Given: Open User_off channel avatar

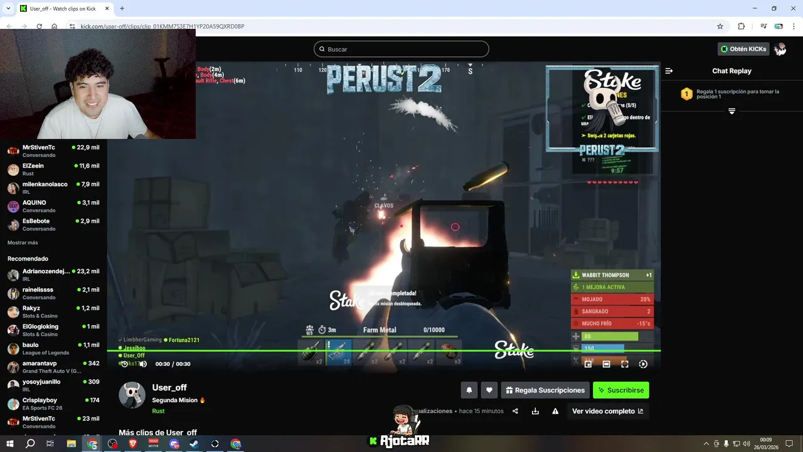Looking at the screenshot, I should tap(132, 395).
